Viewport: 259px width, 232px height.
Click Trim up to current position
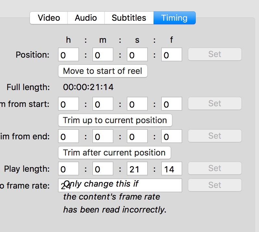click(115, 120)
